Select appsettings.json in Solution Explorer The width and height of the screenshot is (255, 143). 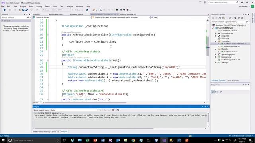point(228,54)
